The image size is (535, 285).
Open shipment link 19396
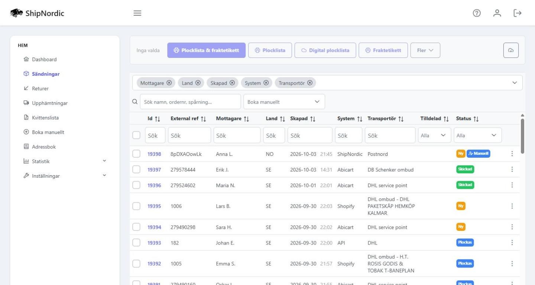point(154,185)
